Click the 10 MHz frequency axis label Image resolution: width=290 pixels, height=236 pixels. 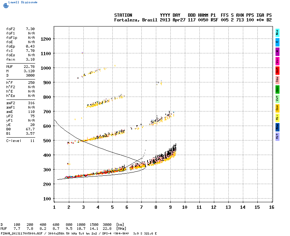point(185,207)
